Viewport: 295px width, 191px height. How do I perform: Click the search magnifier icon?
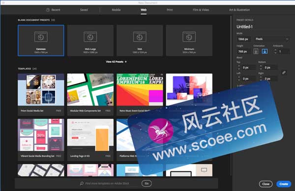point(82,183)
